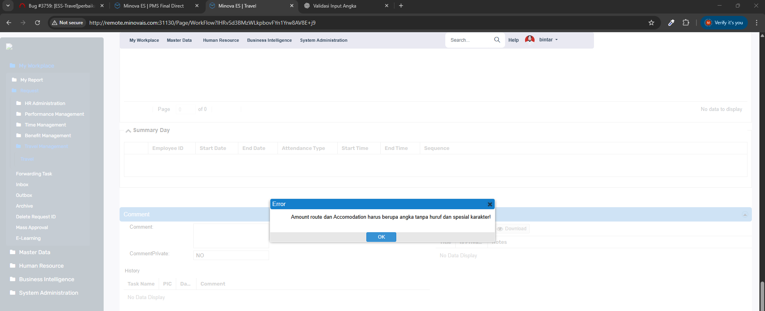Open Forwarding Task in sidebar
Image resolution: width=765 pixels, height=311 pixels.
tap(34, 174)
